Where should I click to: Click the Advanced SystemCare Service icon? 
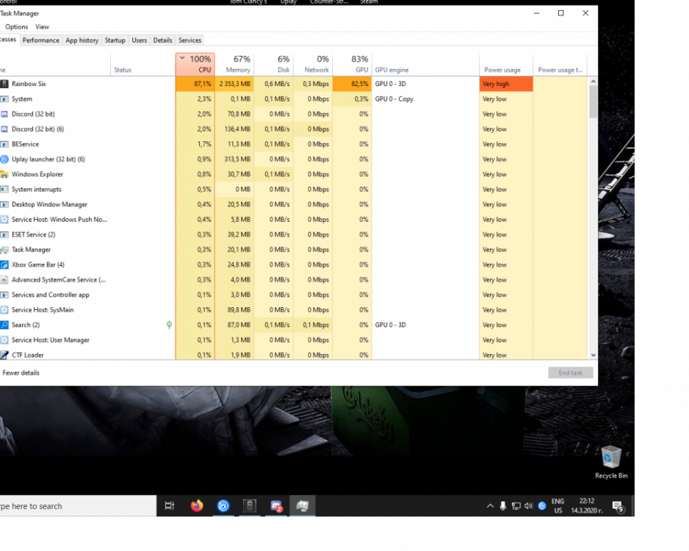coord(4,280)
